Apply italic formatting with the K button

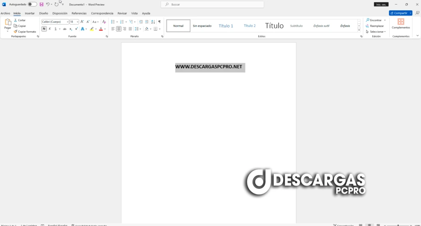click(50, 29)
